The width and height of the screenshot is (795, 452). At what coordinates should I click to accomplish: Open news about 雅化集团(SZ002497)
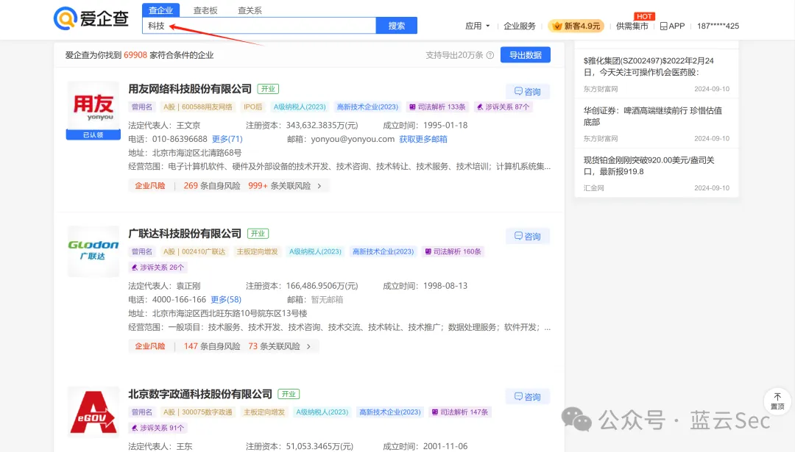tap(649, 66)
